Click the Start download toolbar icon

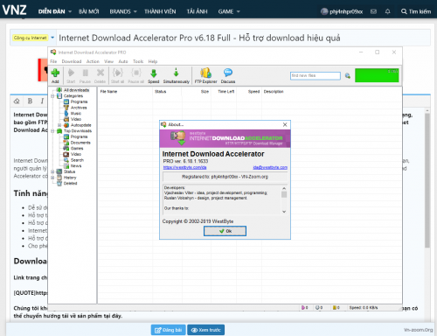(71, 75)
